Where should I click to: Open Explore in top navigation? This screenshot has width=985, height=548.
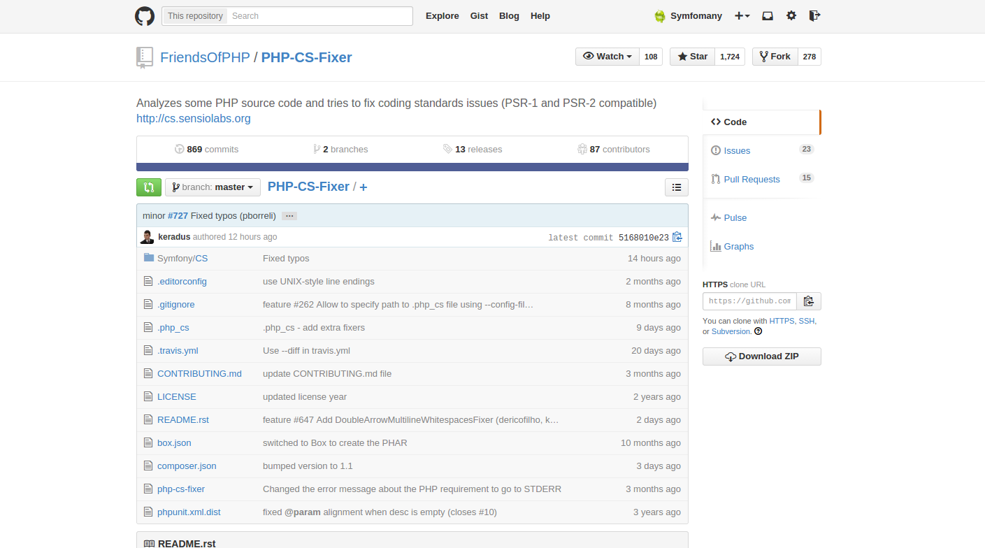point(443,16)
